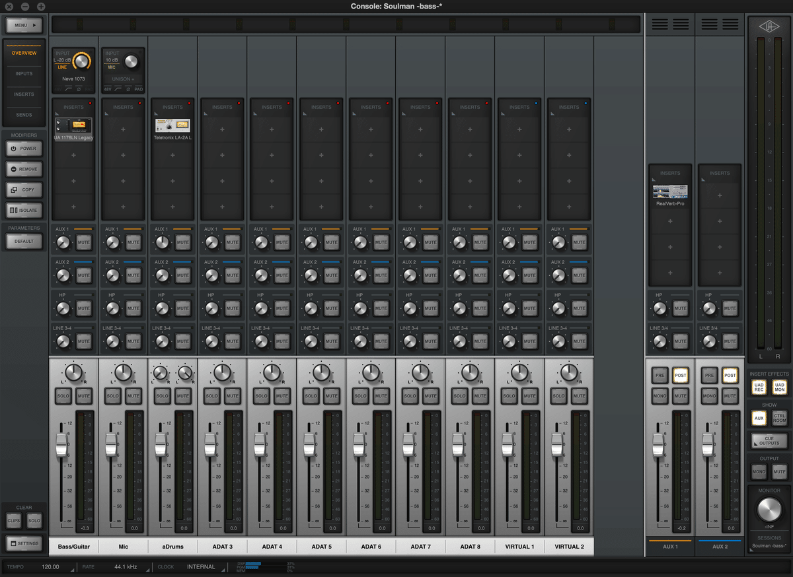Image resolution: width=793 pixels, height=577 pixels.
Task: Open the Teletronix LA-2A plugin on aDrums
Action: tap(172, 125)
